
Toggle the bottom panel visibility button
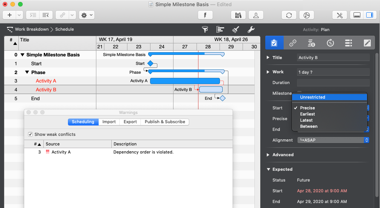pyautogui.click(x=357, y=15)
